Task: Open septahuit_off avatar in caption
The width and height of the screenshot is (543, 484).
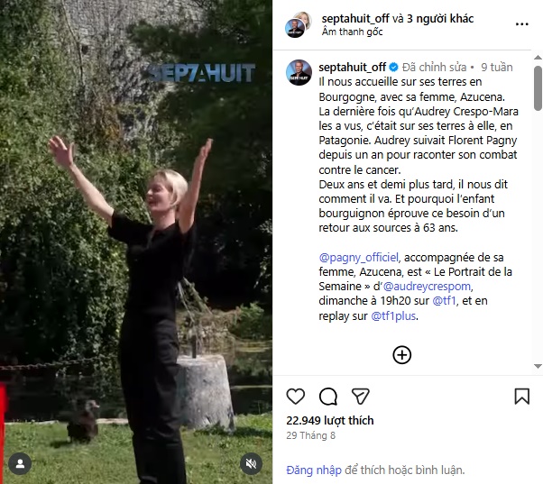Action: coord(299,73)
